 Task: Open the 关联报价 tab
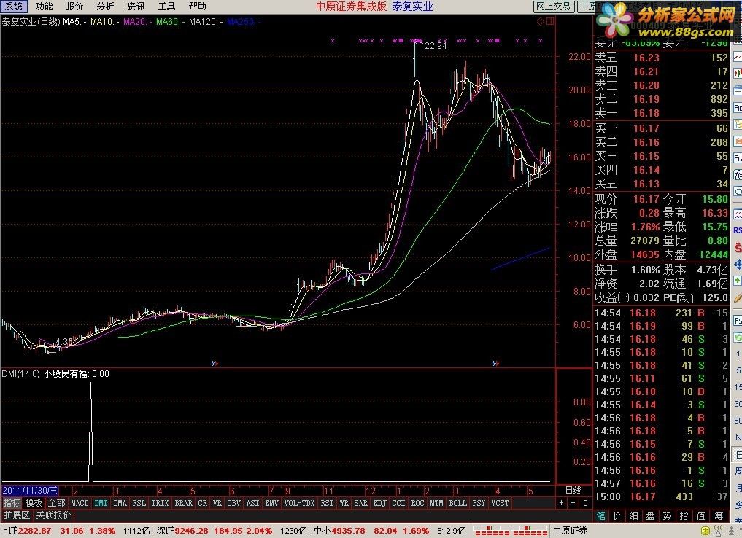[x=53, y=515]
